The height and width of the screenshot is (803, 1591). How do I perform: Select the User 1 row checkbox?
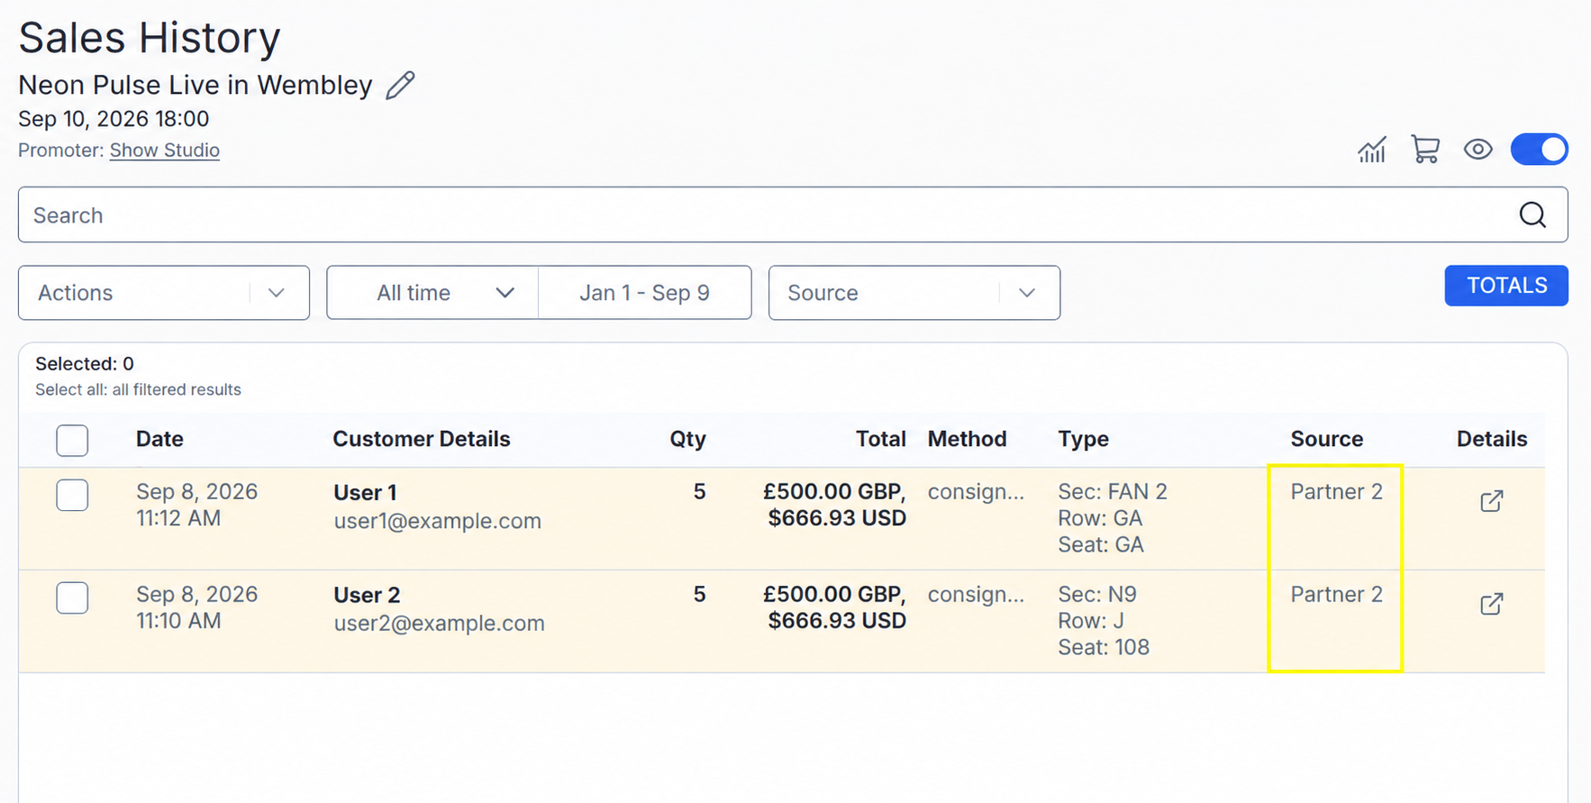[72, 495]
